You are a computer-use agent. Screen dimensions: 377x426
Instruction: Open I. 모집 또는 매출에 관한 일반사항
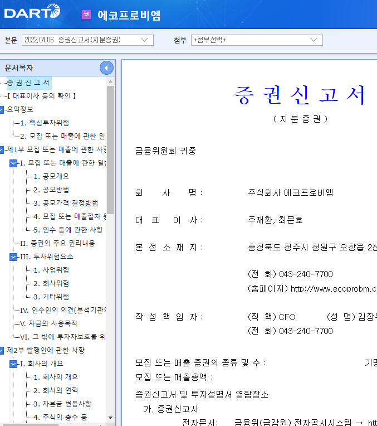pos(63,163)
